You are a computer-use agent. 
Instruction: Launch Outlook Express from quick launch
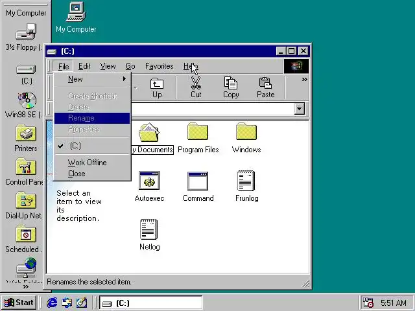[67, 303]
